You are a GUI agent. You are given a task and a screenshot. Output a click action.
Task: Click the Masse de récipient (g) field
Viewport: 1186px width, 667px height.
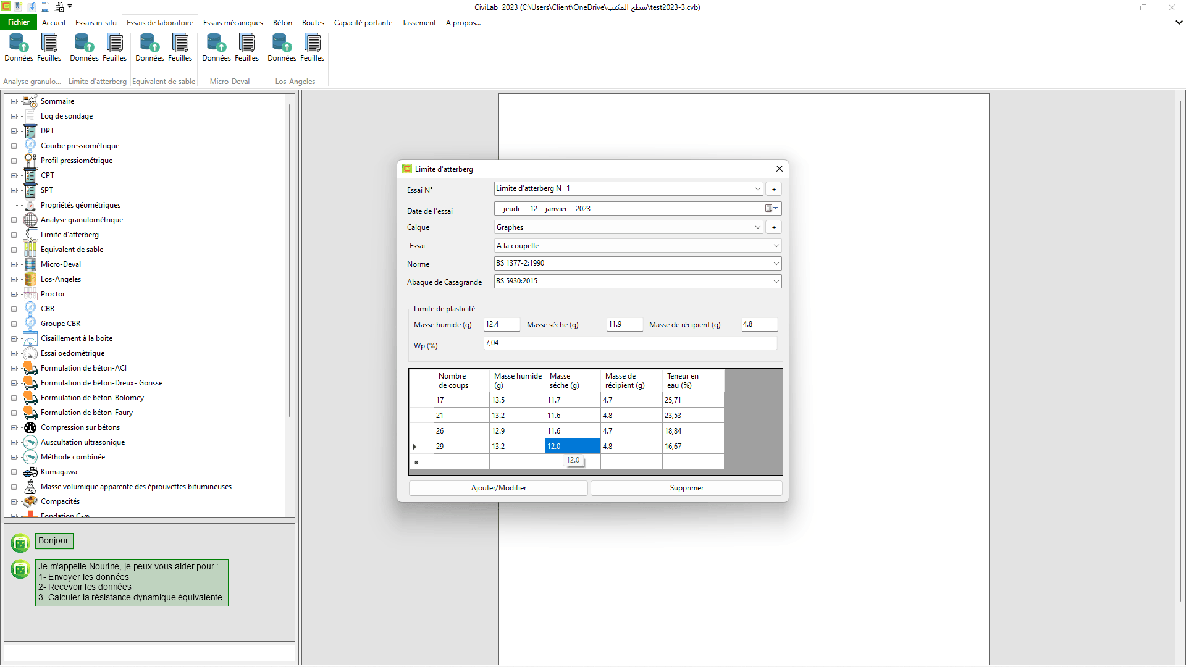tap(759, 324)
